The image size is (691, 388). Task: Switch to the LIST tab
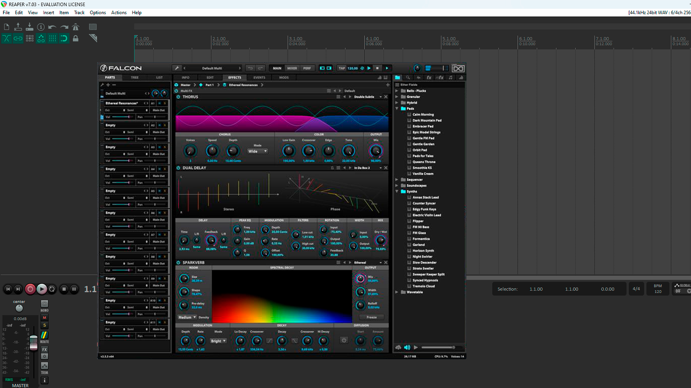pyautogui.click(x=159, y=78)
